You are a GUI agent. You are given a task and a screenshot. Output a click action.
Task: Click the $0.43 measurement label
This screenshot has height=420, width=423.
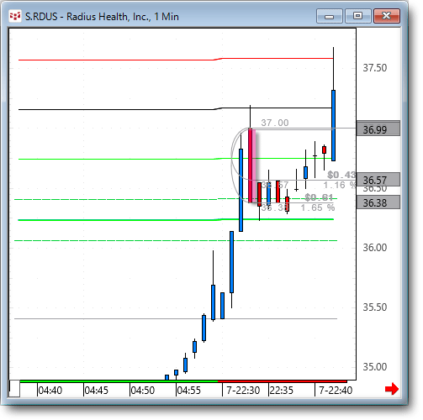point(341,175)
